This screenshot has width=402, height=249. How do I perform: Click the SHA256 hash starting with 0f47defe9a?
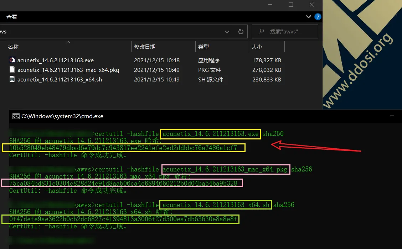click(x=123, y=219)
